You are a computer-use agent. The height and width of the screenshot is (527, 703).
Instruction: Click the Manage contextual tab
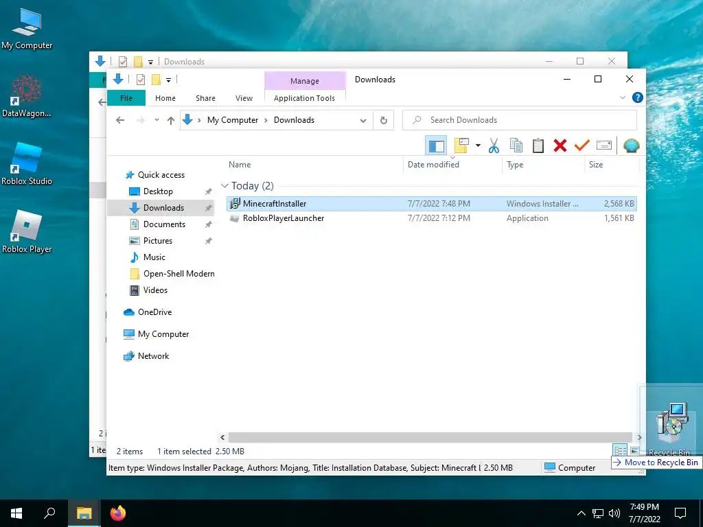[305, 81]
